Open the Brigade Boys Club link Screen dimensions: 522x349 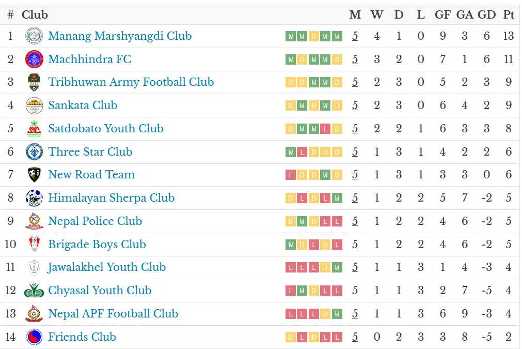click(97, 245)
